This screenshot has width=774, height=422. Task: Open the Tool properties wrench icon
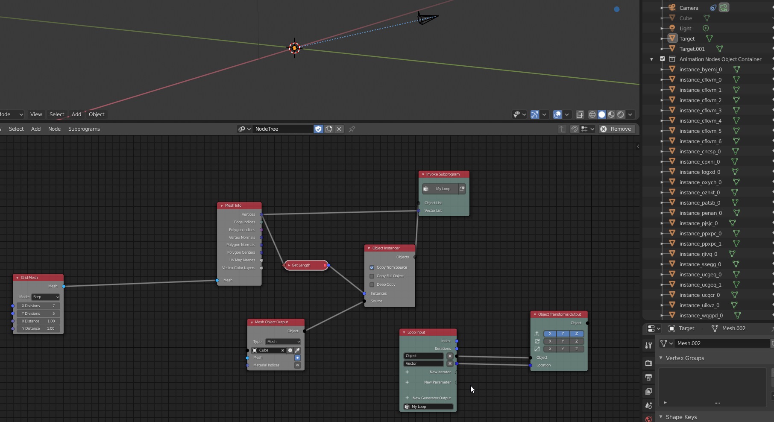point(648,345)
